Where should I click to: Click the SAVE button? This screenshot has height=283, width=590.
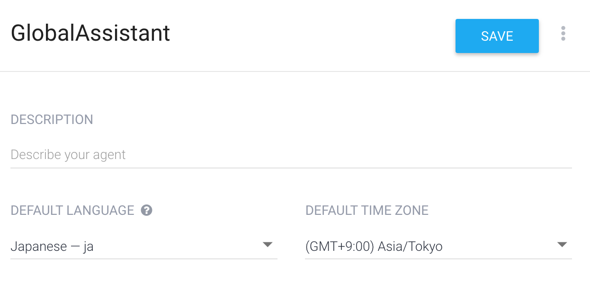click(x=497, y=36)
